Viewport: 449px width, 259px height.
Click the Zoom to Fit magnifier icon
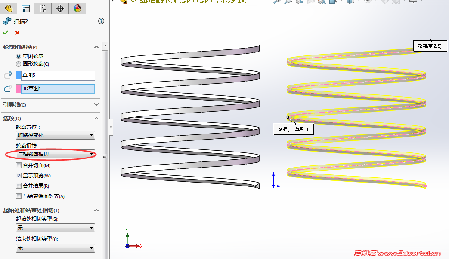coord(277,1)
